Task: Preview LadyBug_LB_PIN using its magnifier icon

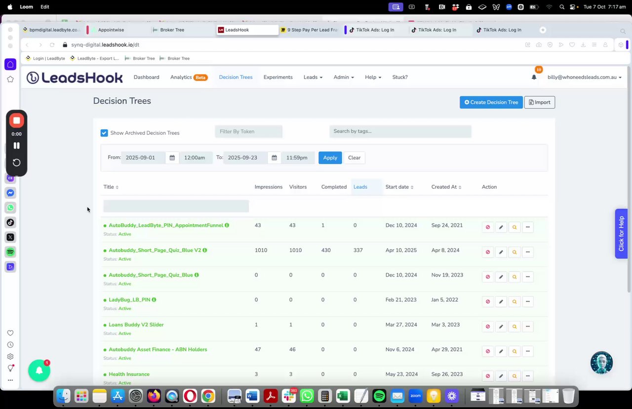Action: pyautogui.click(x=514, y=301)
